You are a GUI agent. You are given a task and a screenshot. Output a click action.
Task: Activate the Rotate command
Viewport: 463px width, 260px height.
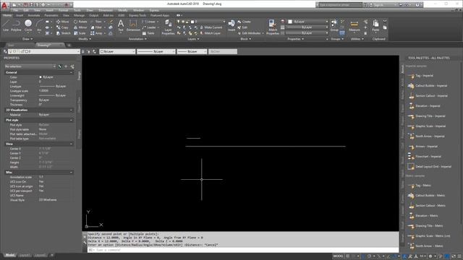(80, 22)
